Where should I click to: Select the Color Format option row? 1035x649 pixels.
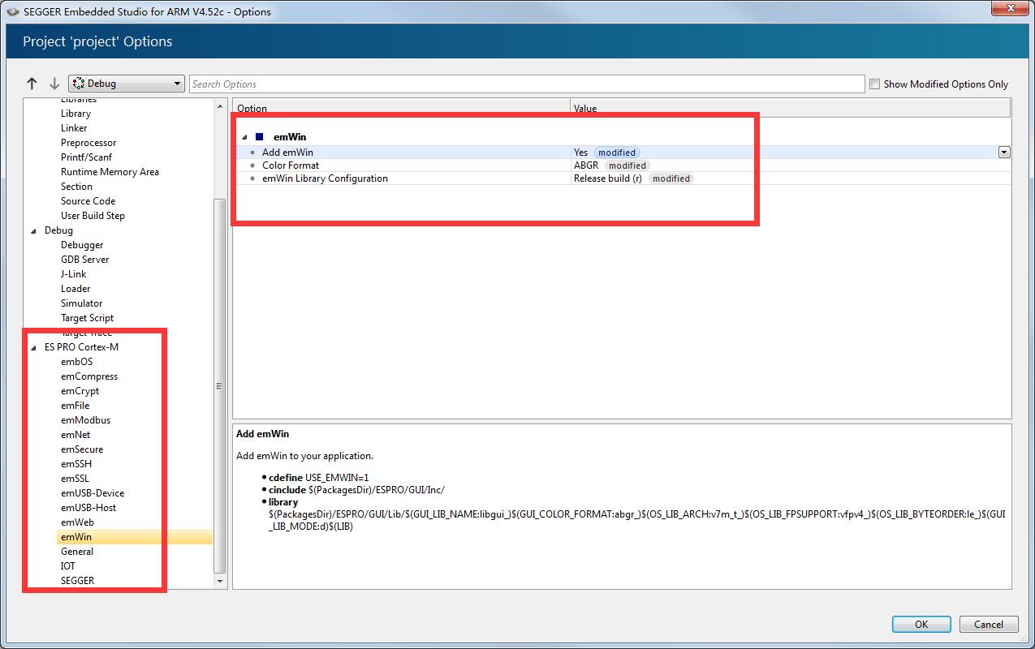click(x=621, y=165)
